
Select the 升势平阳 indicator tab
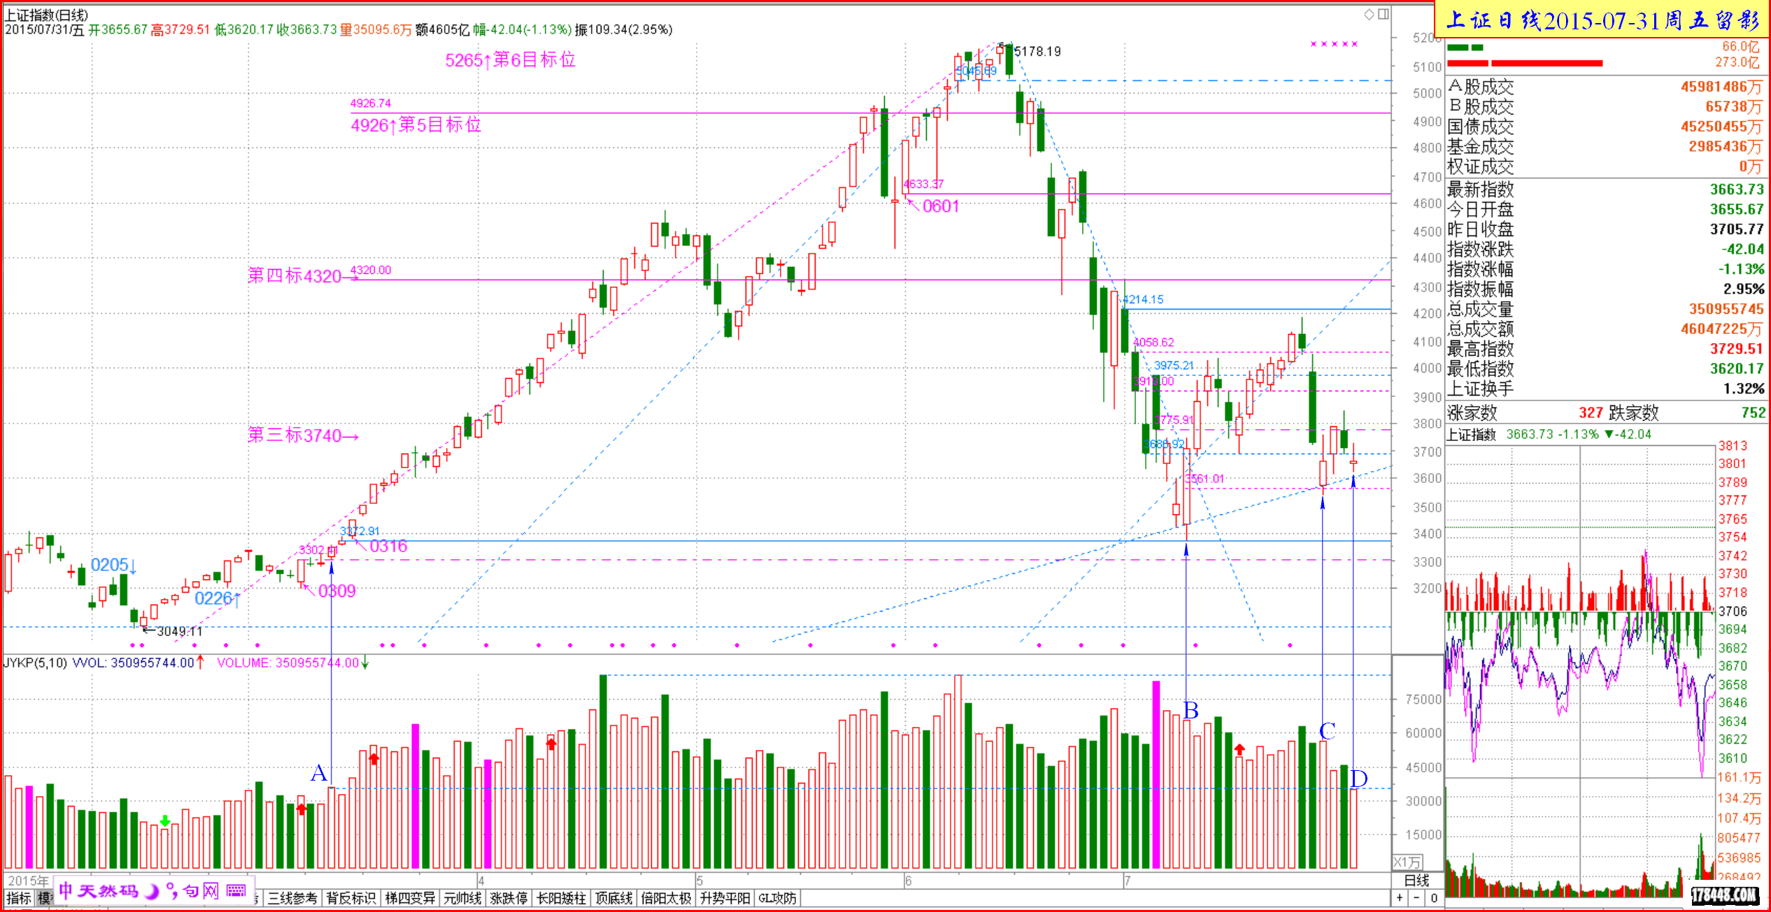coord(725,898)
